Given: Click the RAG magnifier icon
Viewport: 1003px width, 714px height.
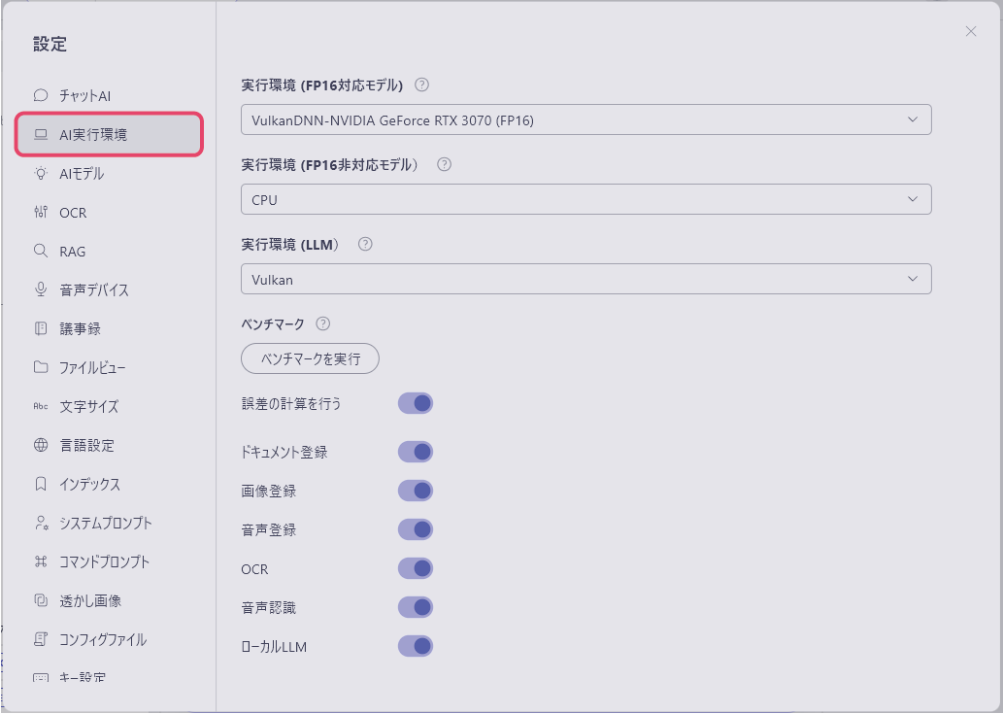Looking at the screenshot, I should [40, 251].
